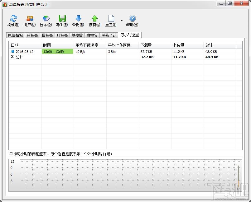Viewport: 251px width, 202px height.
Task: Sort by the 平均下载速度 column header
Action: [87, 45]
